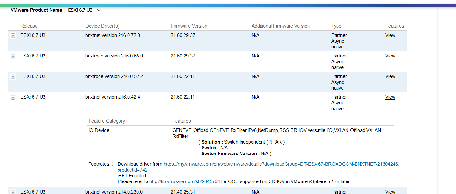Expand the bnxtroce version 216.0.52.2 row
Image resolution: width=456 pixels, height=194 pixels.
click(x=13, y=77)
